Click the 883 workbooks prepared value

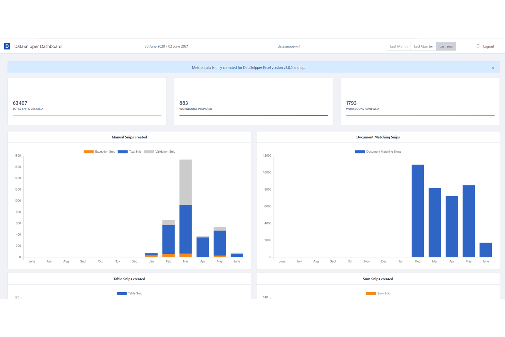pos(184,103)
